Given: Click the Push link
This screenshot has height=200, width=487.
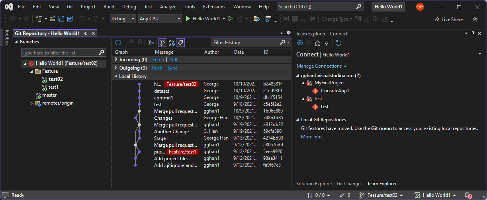Looking at the screenshot, I should click(157, 68).
